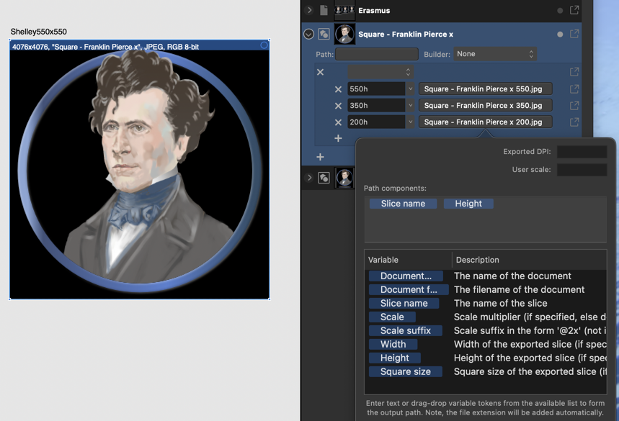The height and width of the screenshot is (421, 619).
Task: Pick the Document filename variable token
Action: click(x=409, y=290)
